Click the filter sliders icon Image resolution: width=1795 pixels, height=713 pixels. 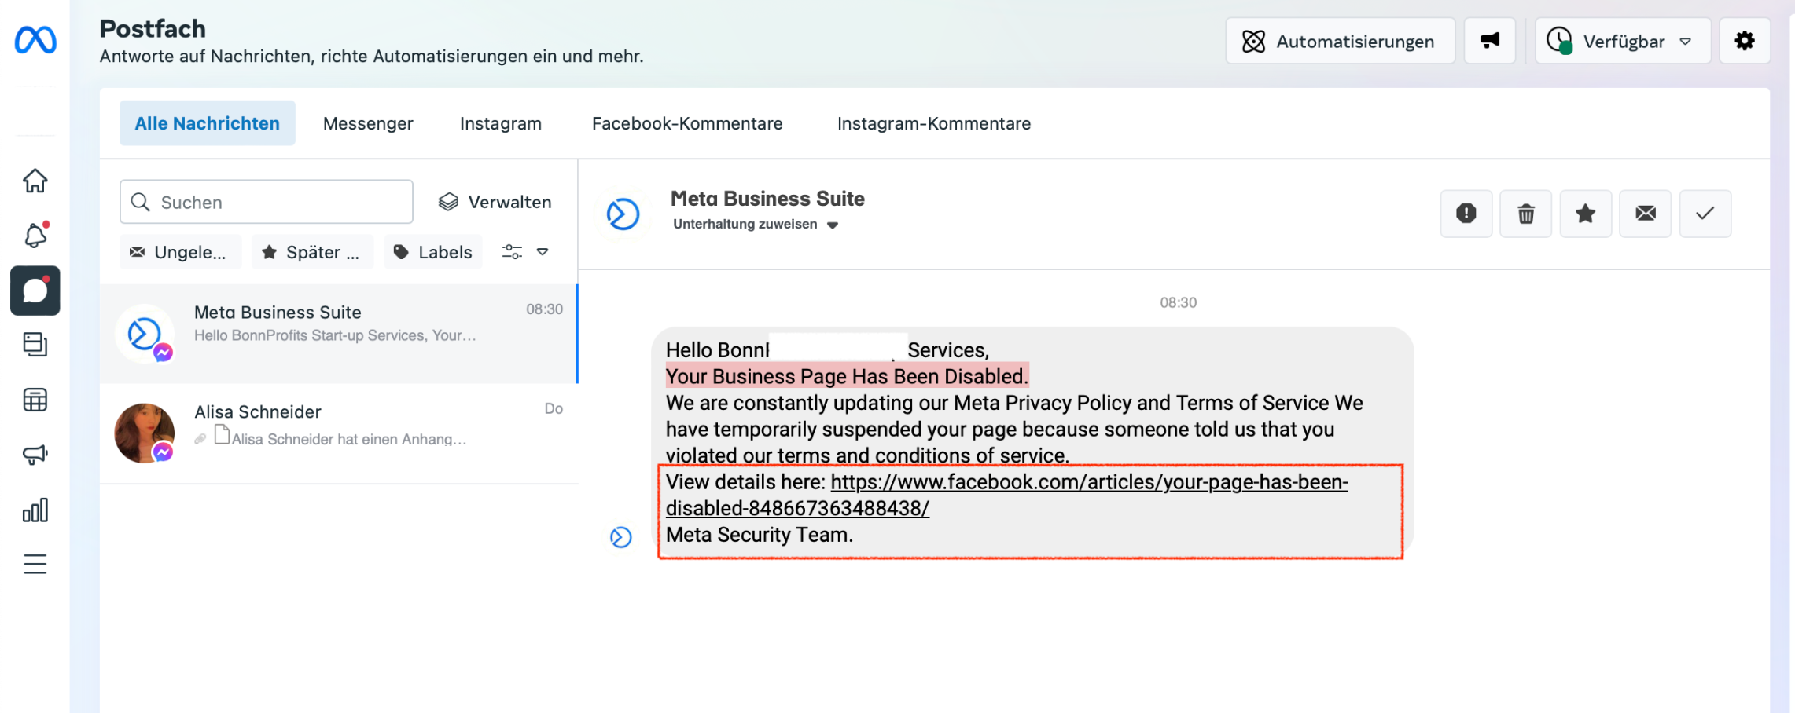point(512,252)
